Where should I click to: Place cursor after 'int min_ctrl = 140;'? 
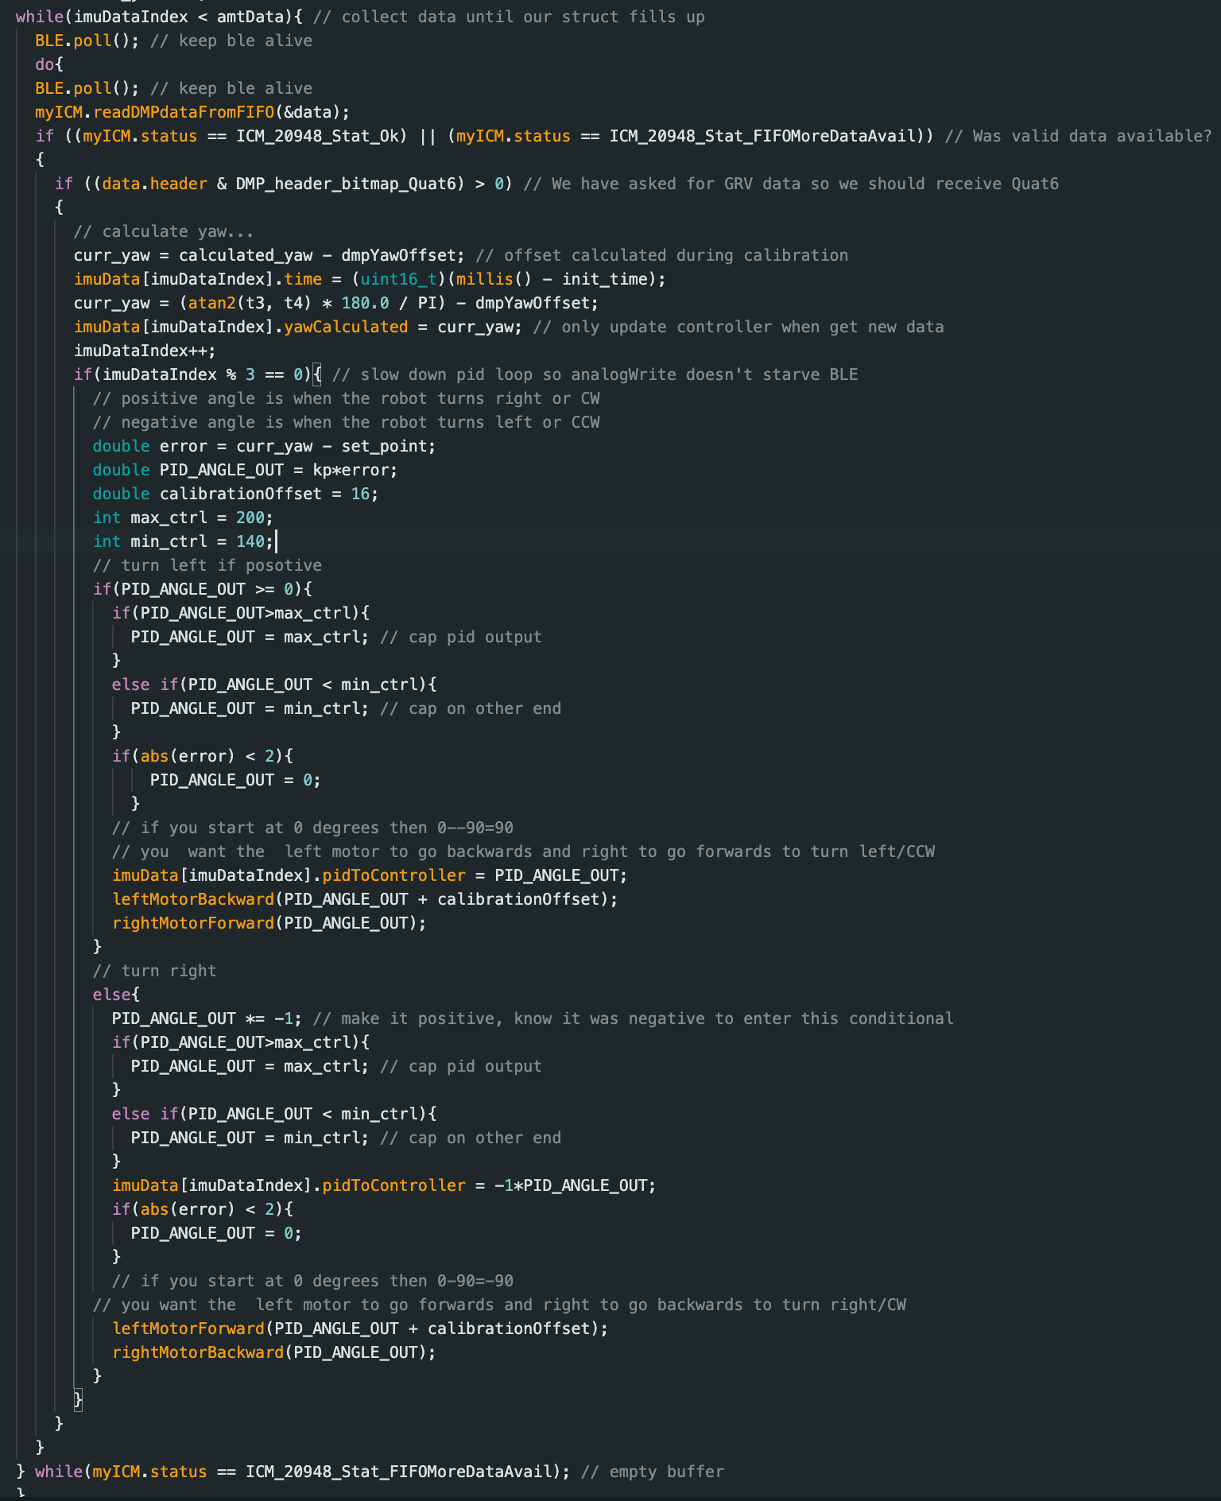276,541
